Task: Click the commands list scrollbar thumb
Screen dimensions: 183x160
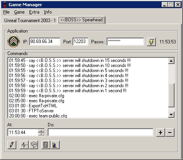Action: [x=171, y=95]
